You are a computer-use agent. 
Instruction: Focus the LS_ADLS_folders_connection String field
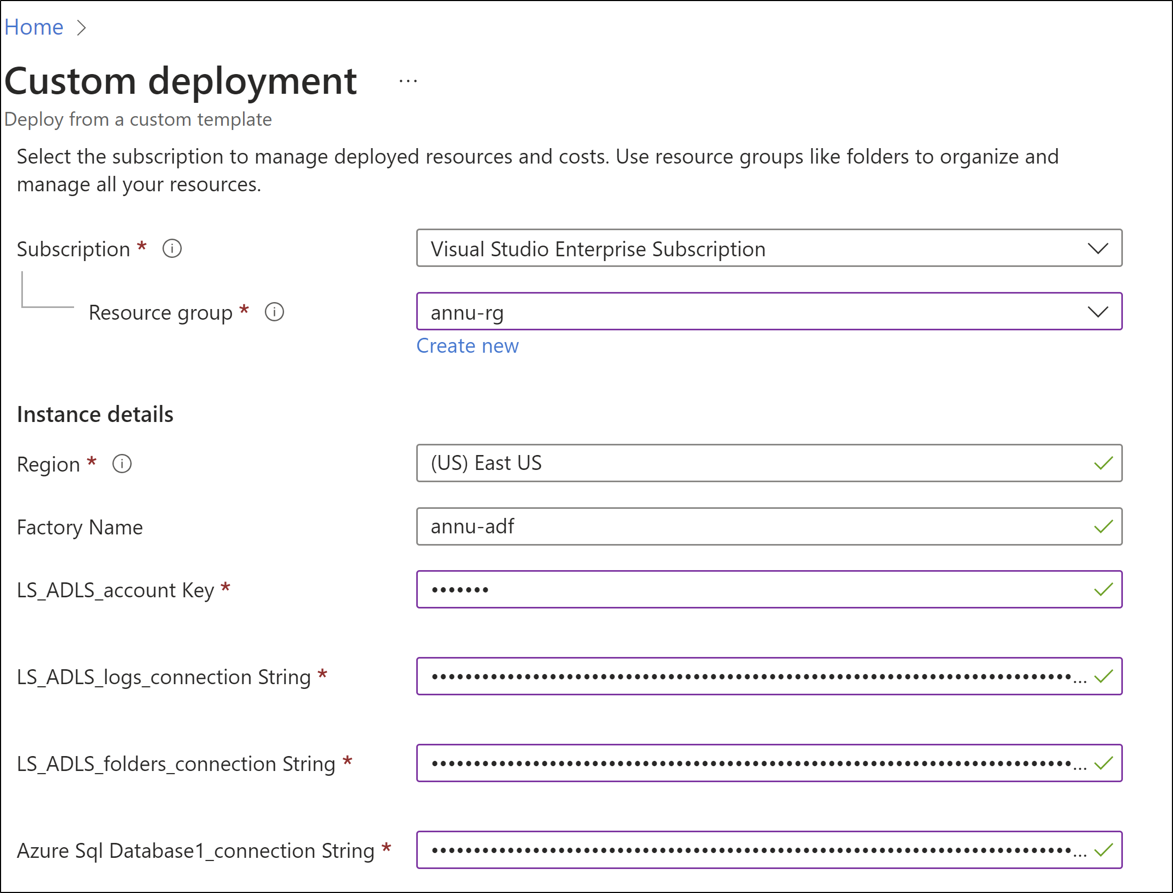(769, 764)
